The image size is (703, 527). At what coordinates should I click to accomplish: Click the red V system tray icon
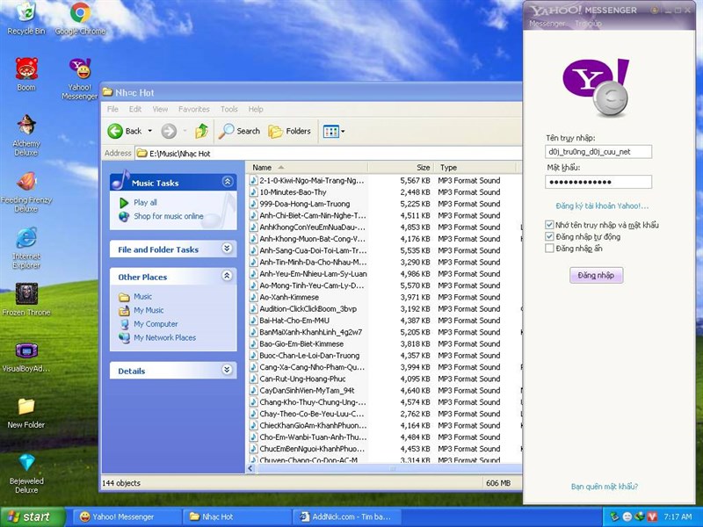pyautogui.click(x=653, y=517)
